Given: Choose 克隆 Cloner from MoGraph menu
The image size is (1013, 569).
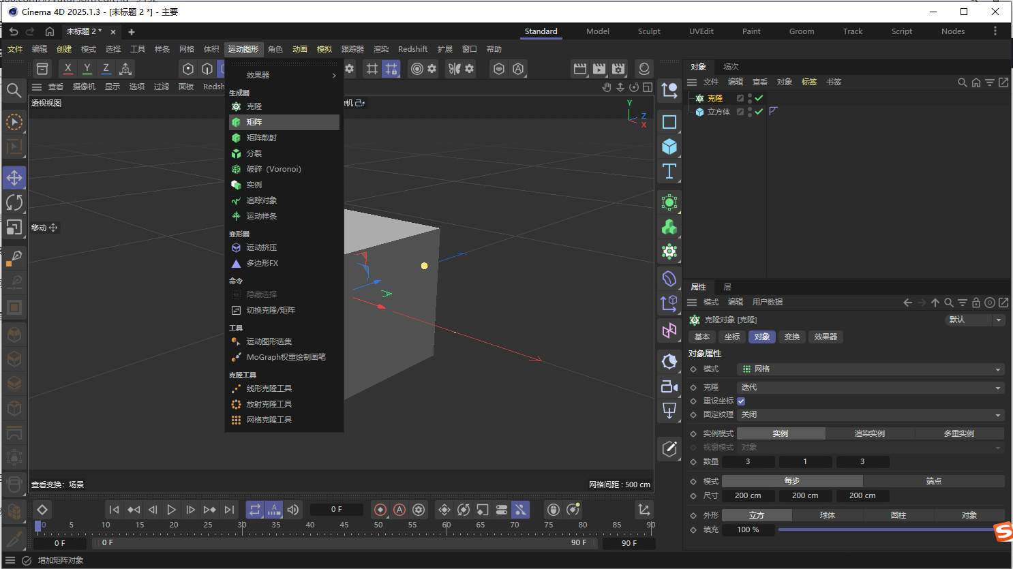Looking at the screenshot, I should (x=284, y=106).
